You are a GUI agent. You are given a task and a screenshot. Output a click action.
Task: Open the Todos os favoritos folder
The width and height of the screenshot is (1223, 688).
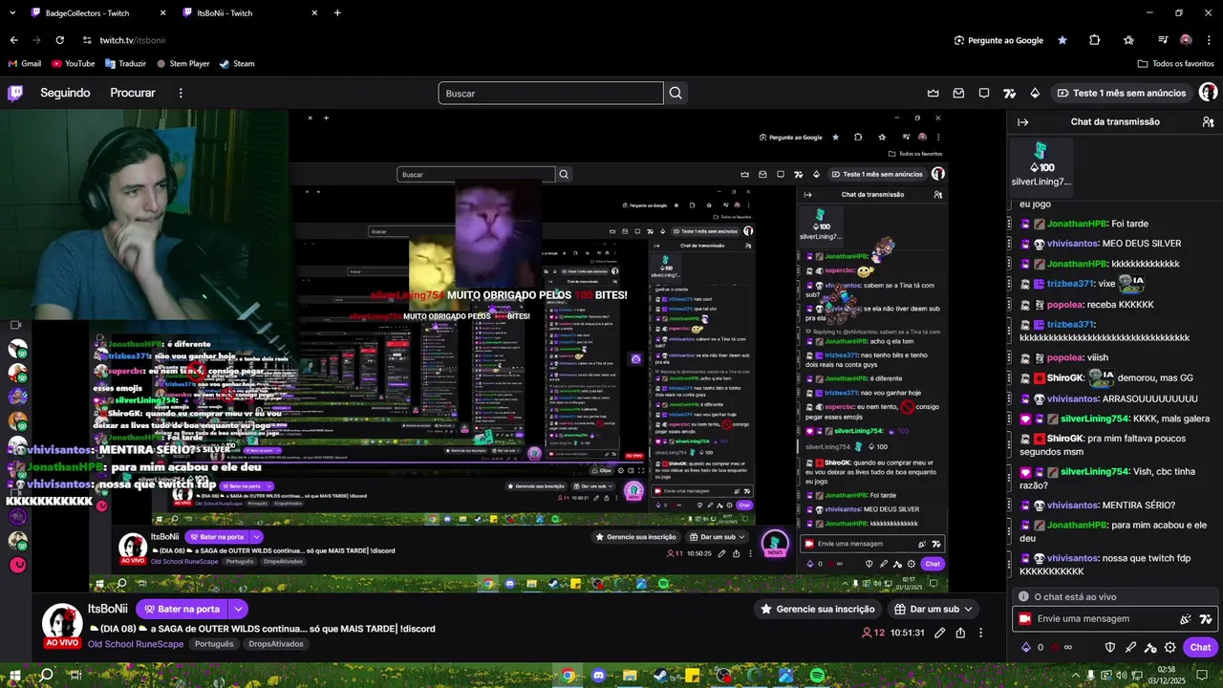click(x=1175, y=63)
